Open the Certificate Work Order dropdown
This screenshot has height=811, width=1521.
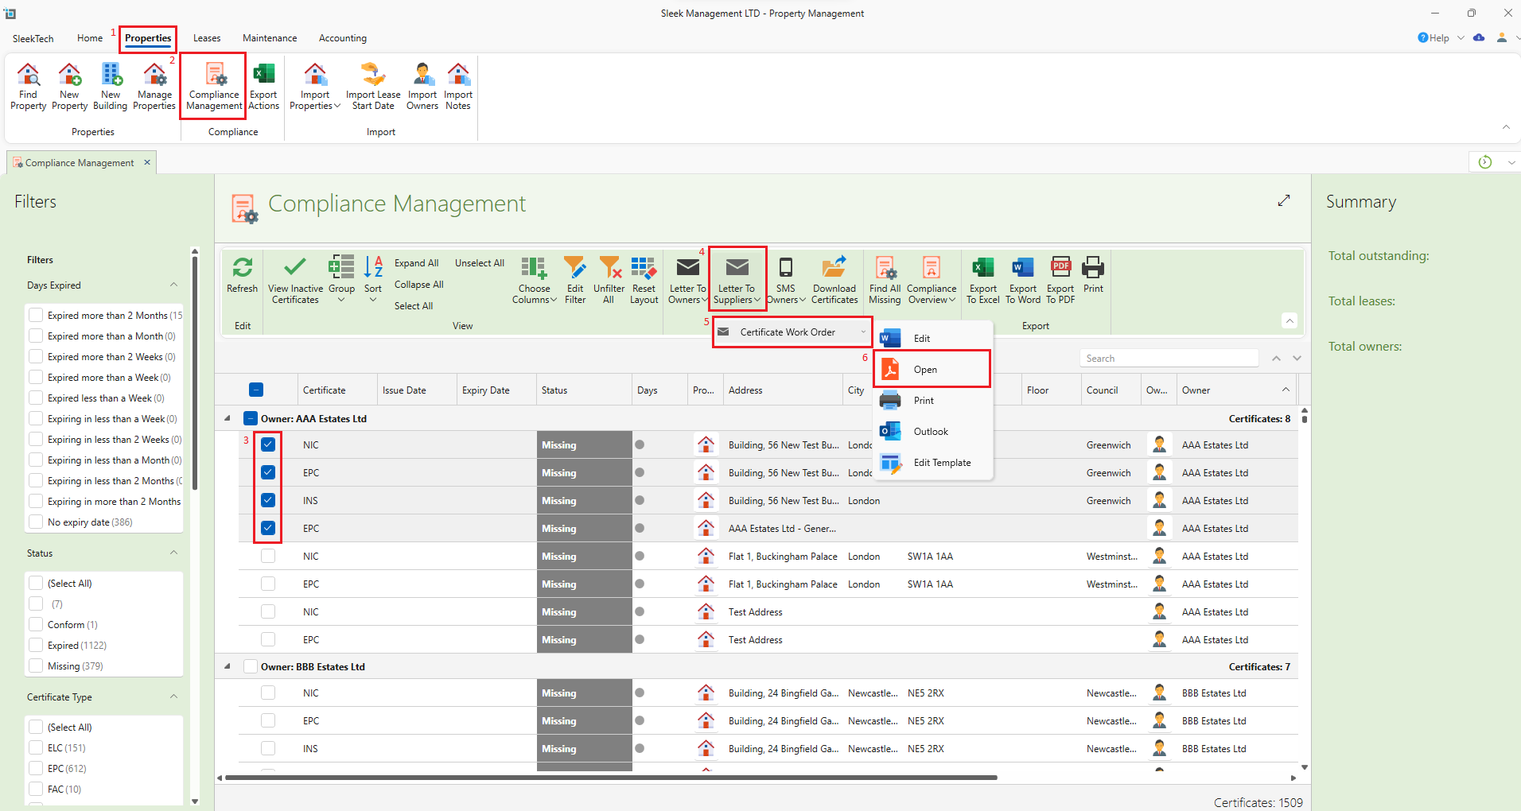792,332
